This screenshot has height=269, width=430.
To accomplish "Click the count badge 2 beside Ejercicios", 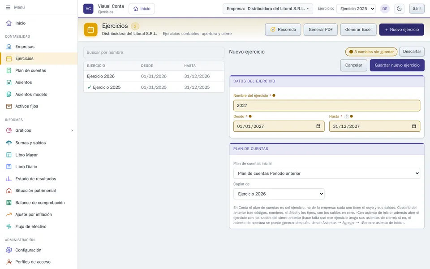I will click(x=135, y=26).
